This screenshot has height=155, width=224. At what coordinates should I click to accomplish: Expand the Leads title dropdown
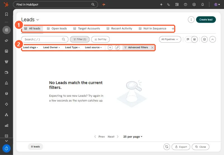pos(38,20)
